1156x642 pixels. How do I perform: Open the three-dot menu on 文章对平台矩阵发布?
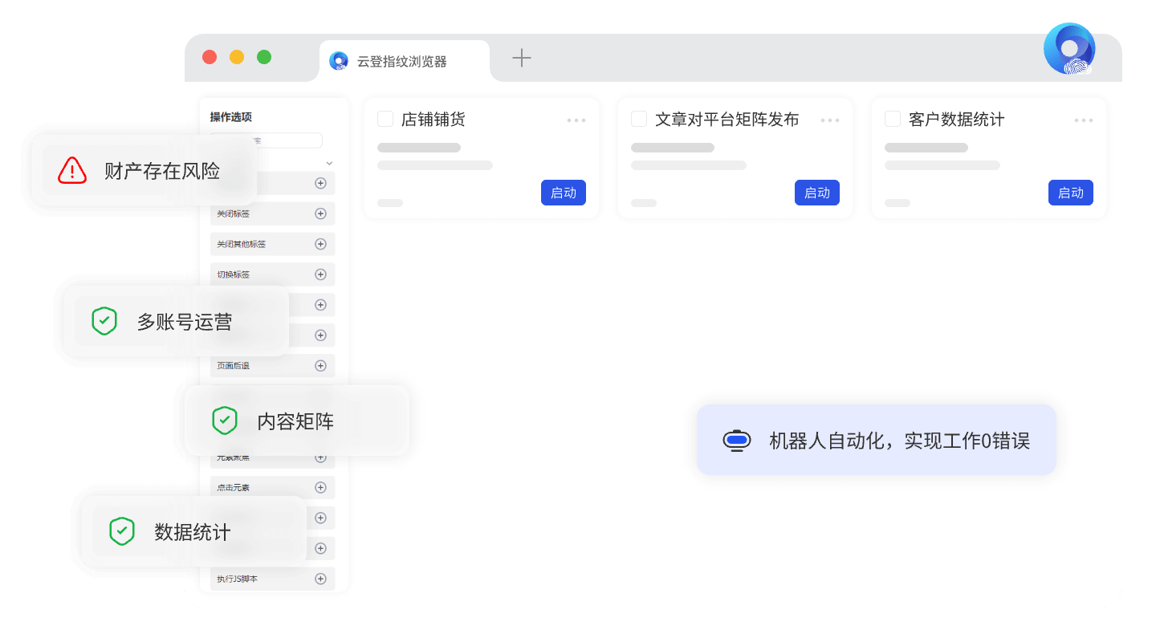[x=830, y=120]
